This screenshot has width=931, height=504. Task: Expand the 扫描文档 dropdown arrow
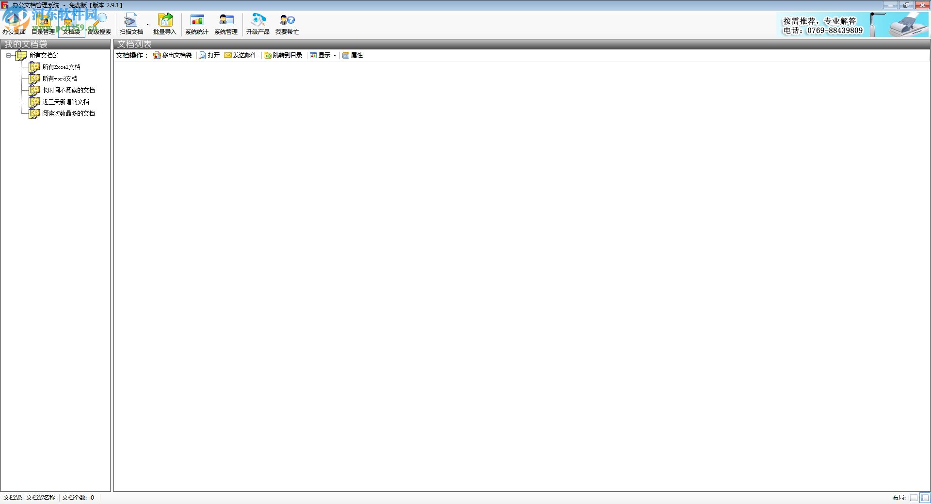point(147,24)
